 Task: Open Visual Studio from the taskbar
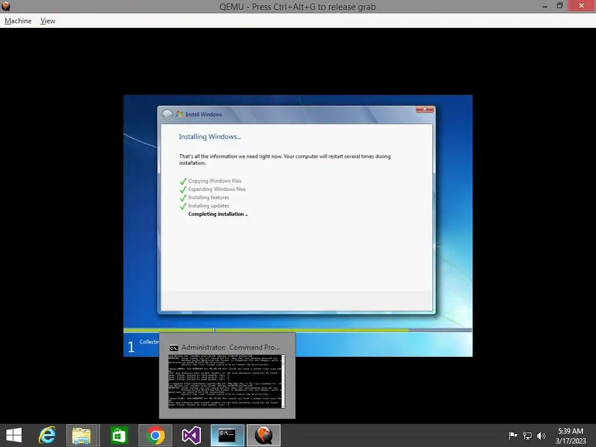click(191, 435)
